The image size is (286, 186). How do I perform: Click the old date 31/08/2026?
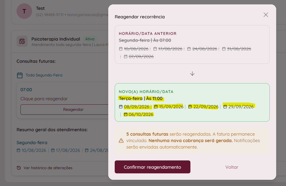[x=239, y=49]
